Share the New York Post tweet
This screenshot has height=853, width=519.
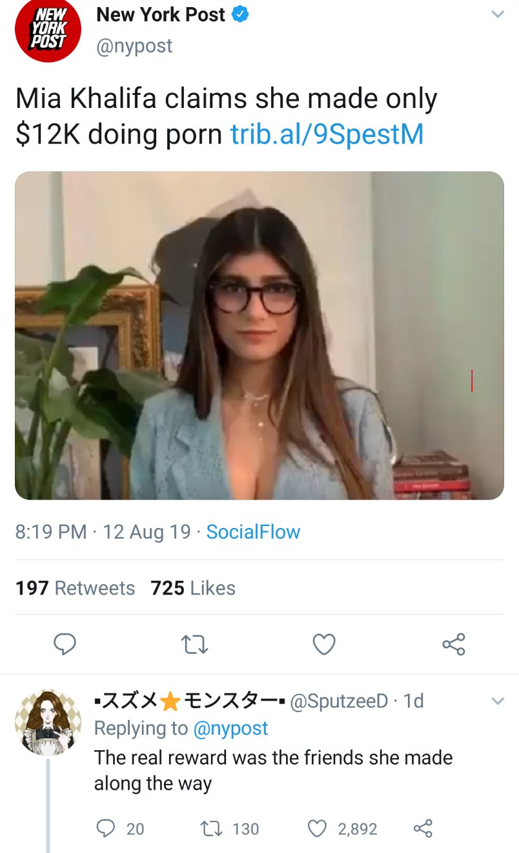pos(453,644)
